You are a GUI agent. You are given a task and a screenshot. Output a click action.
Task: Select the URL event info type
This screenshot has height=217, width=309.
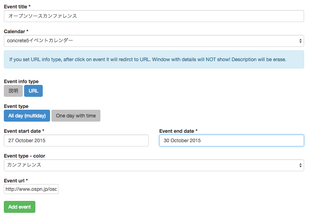coord(33,91)
